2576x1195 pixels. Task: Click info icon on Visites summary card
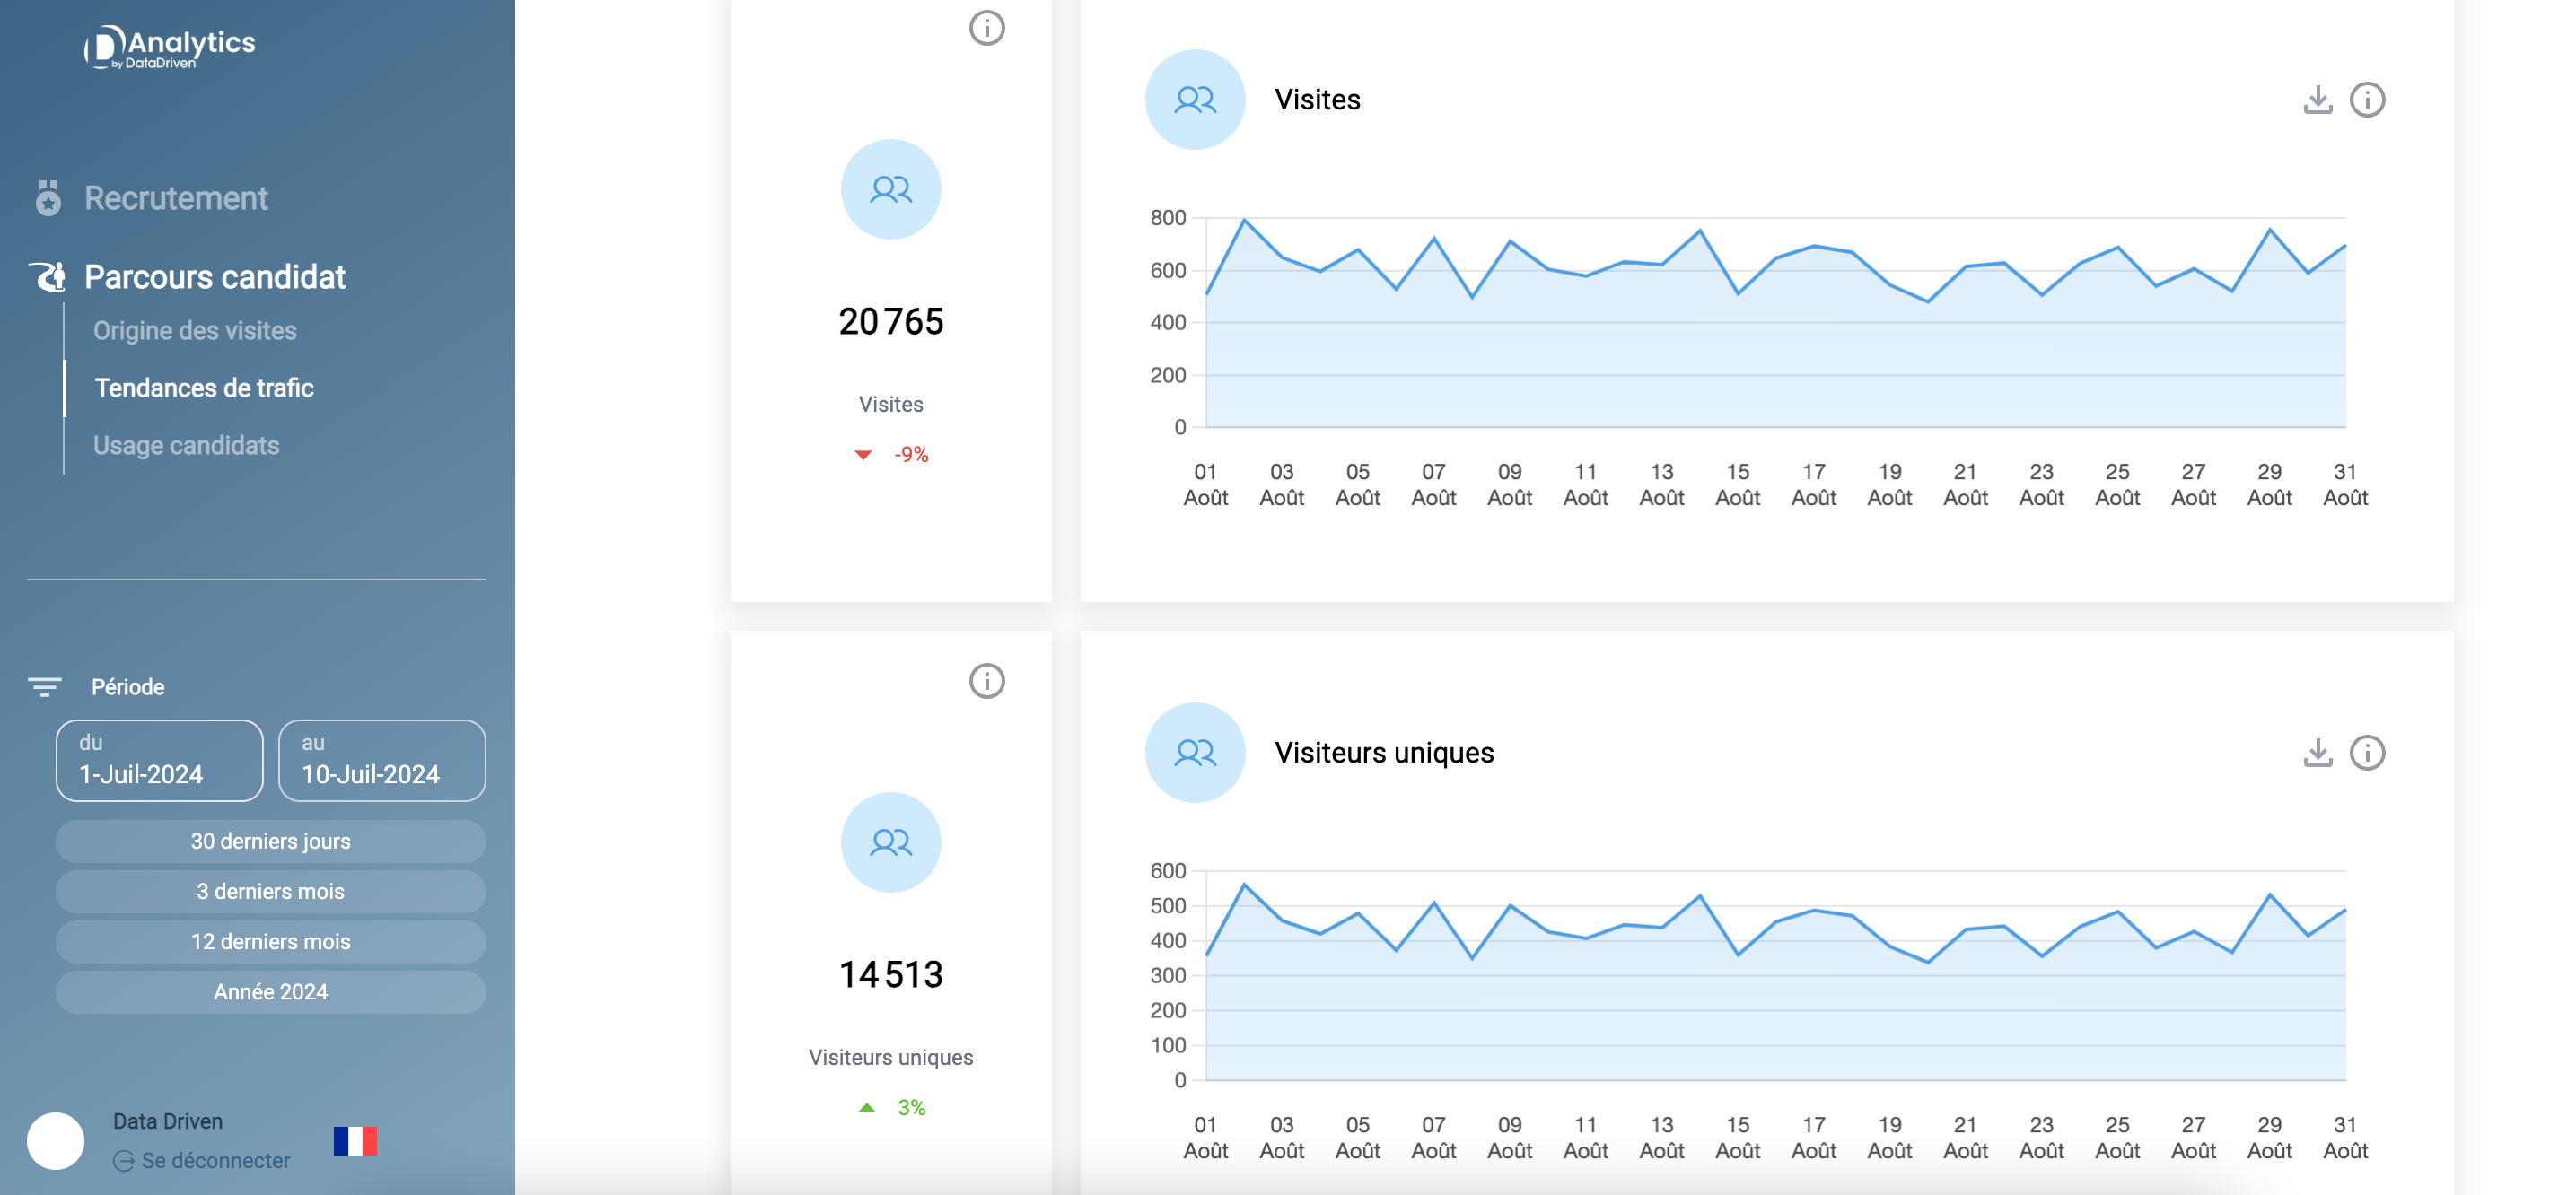coord(986,28)
